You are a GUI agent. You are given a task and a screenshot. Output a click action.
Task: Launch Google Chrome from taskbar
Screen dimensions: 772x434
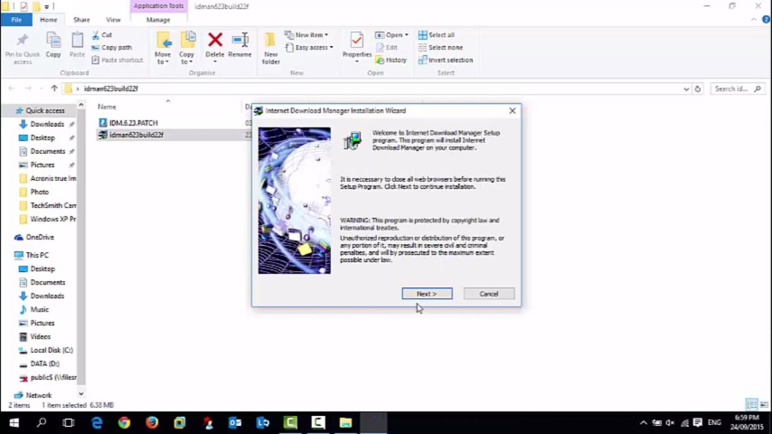[x=124, y=423]
